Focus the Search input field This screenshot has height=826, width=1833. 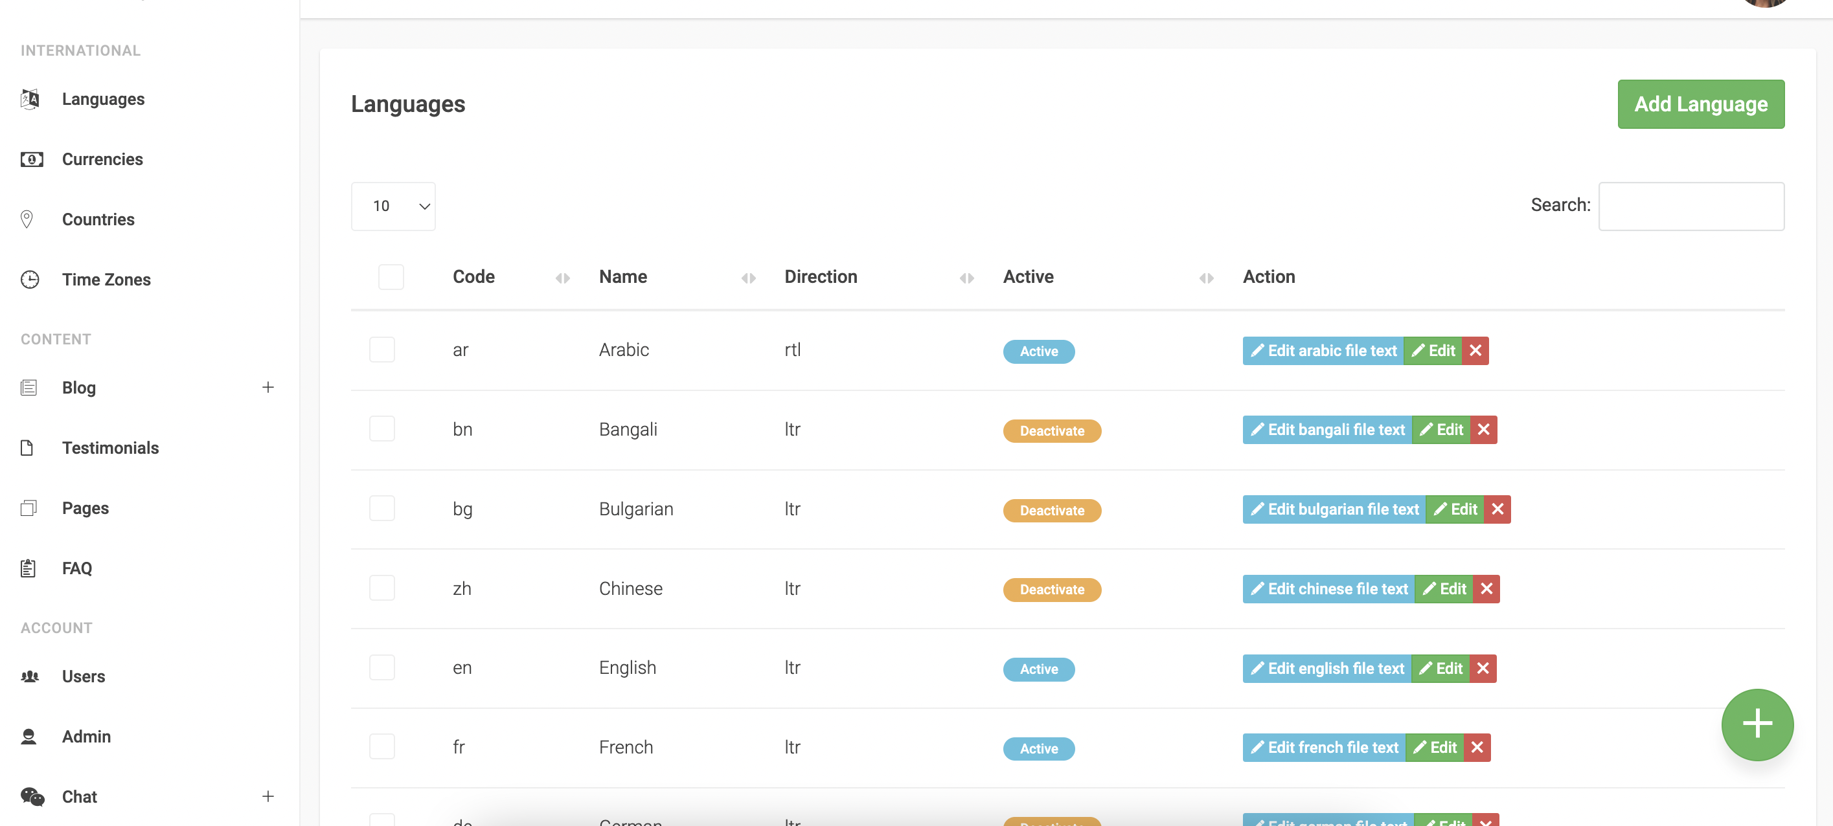(x=1691, y=206)
